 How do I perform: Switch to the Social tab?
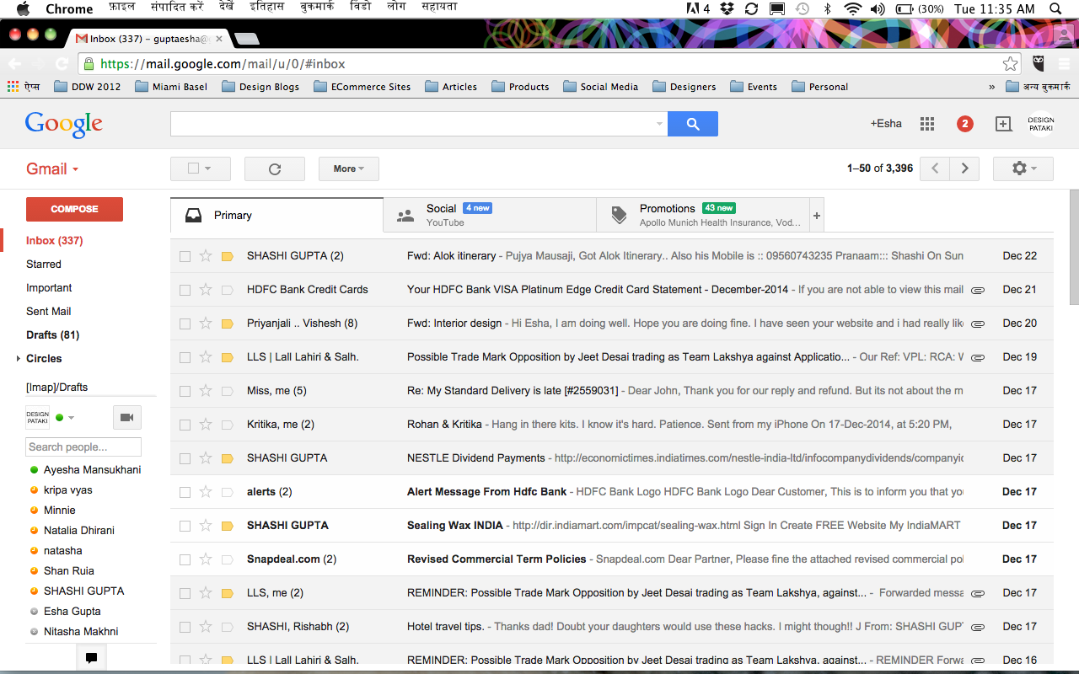pos(490,215)
